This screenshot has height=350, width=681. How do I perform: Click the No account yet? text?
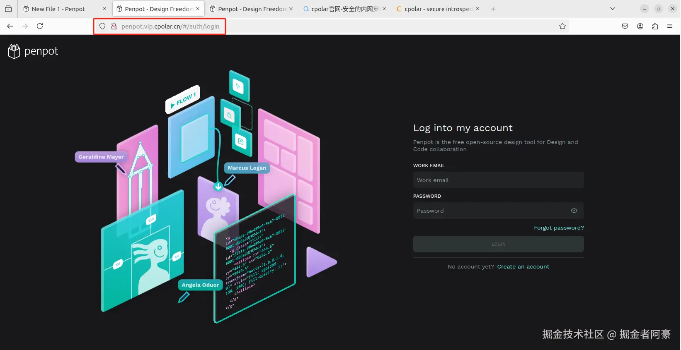click(x=471, y=267)
